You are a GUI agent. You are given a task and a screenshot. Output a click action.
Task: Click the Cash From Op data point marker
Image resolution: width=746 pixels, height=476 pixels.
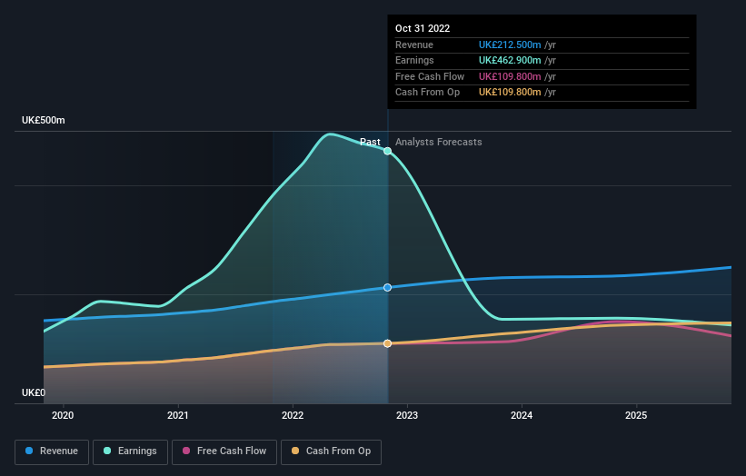pyautogui.click(x=388, y=343)
